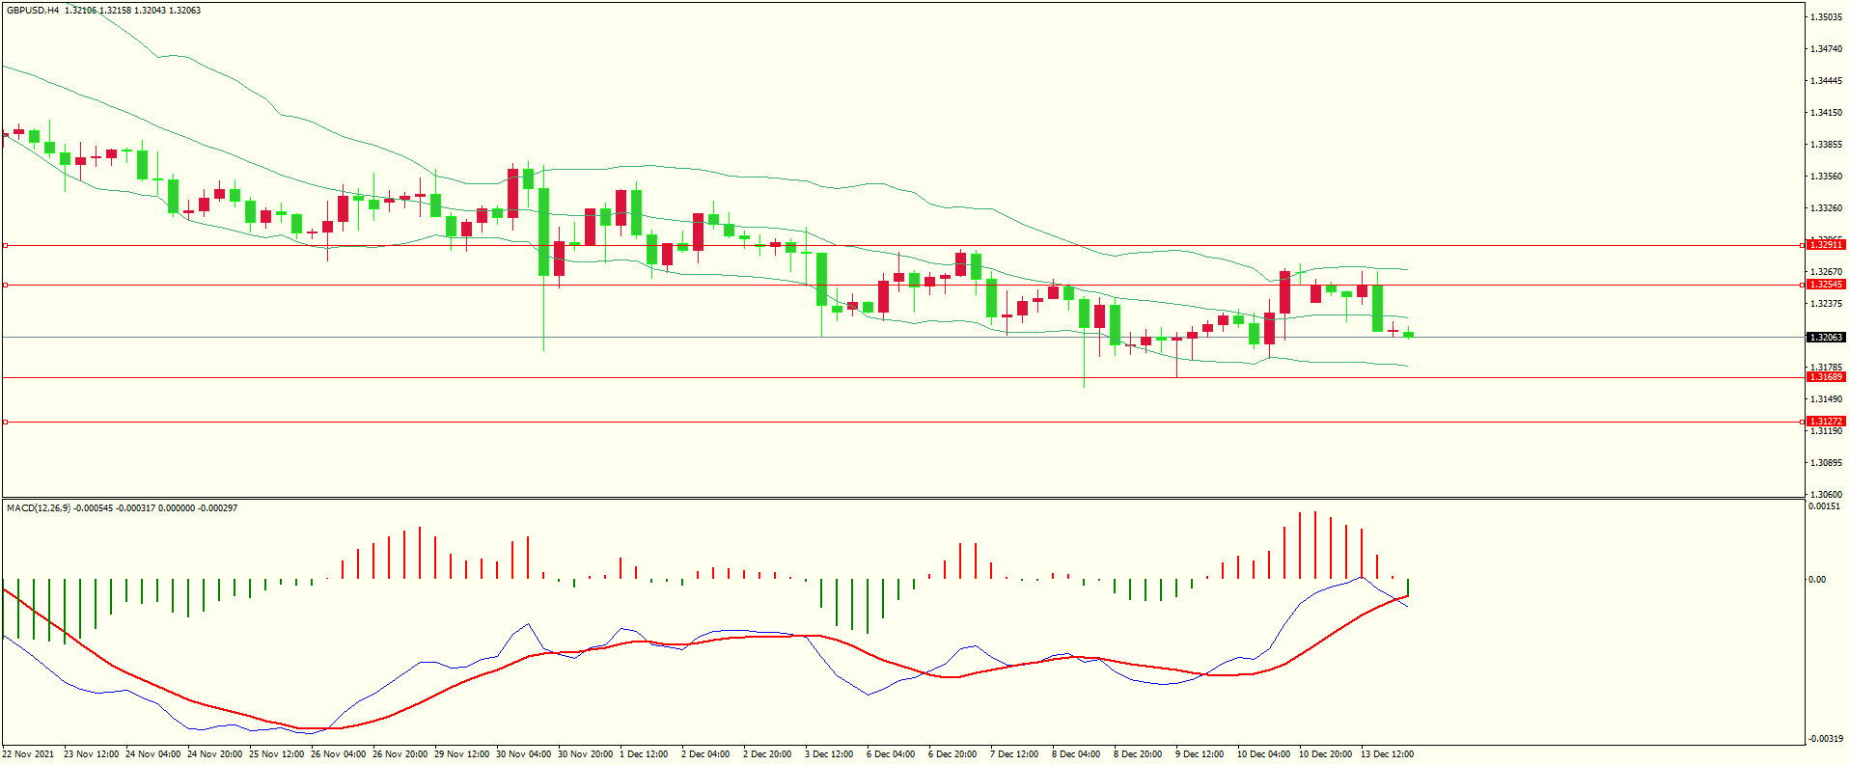This screenshot has width=1849, height=765.
Task: Click the last green candle on chart
Action: (1409, 335)
